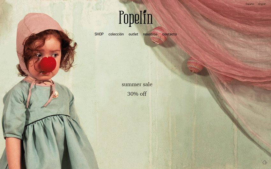
Task: Click the lower patterned paper lantern
Action: coord(195,65)
